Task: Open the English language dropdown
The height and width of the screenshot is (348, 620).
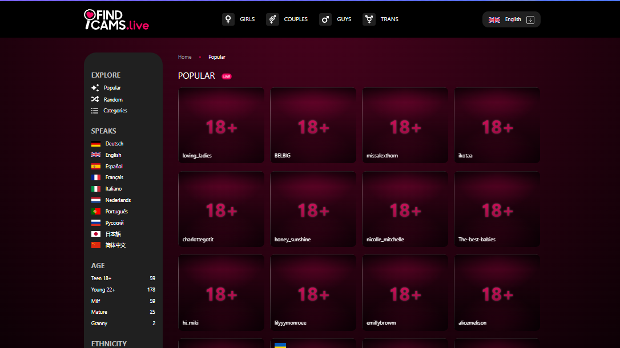Action: [x=511, y=19]
